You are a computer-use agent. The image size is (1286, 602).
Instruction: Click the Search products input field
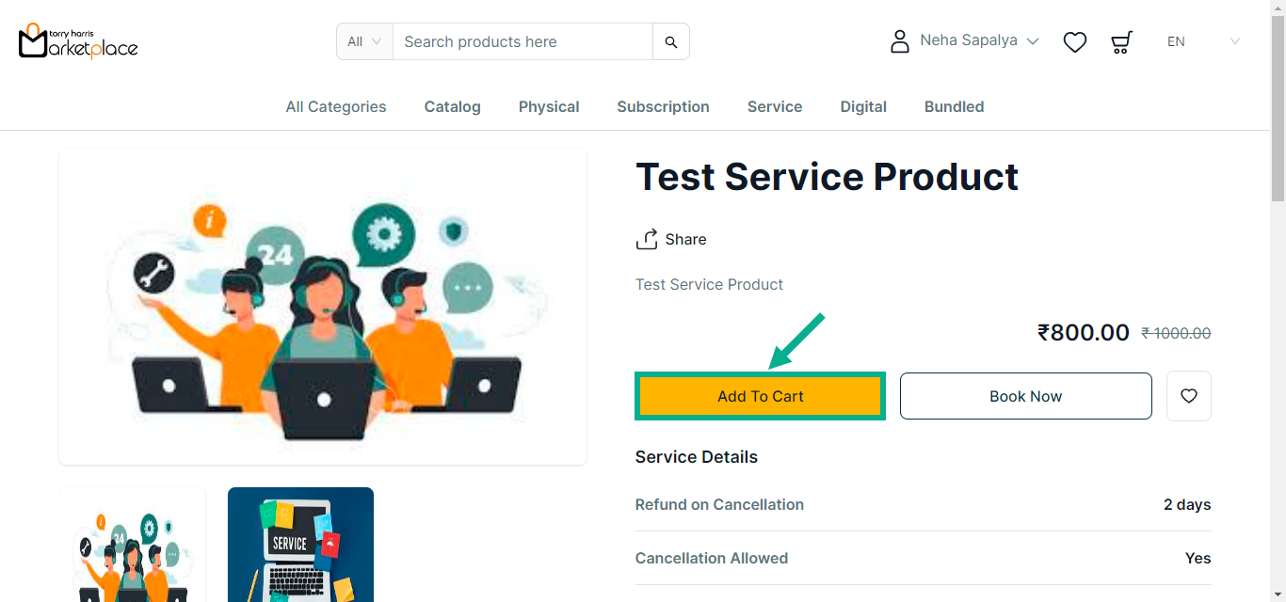click(x=522, y=41)
